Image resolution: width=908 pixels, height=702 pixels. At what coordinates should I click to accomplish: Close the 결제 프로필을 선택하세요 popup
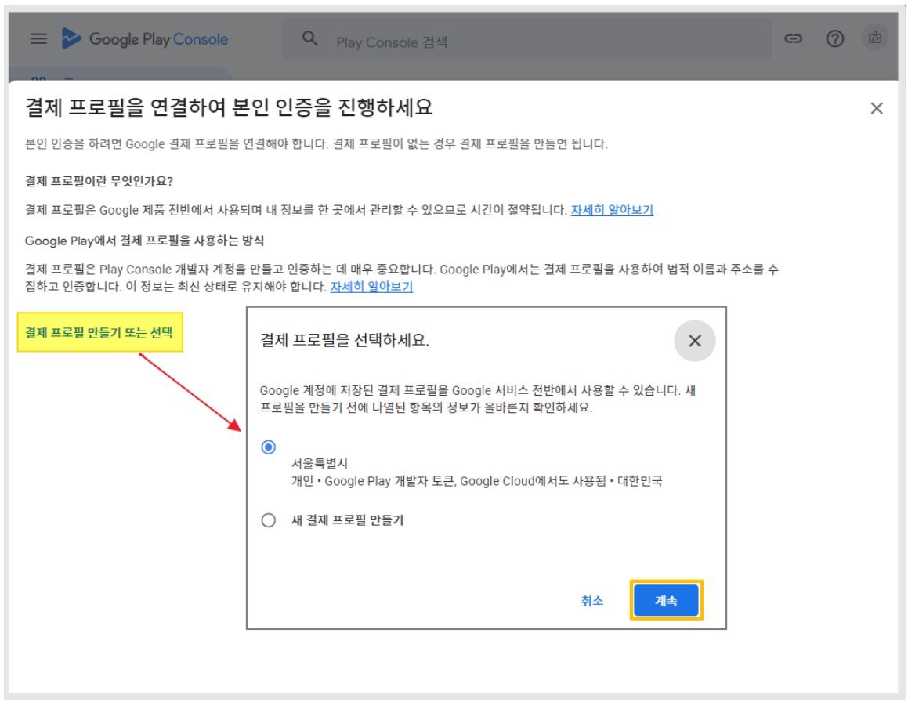(694, 341)
